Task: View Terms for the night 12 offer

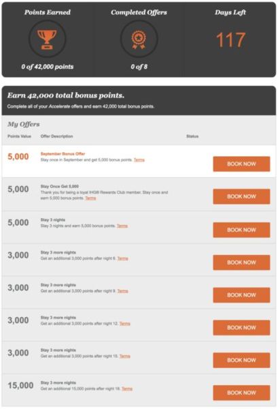Action: click(x=125, y=324)
